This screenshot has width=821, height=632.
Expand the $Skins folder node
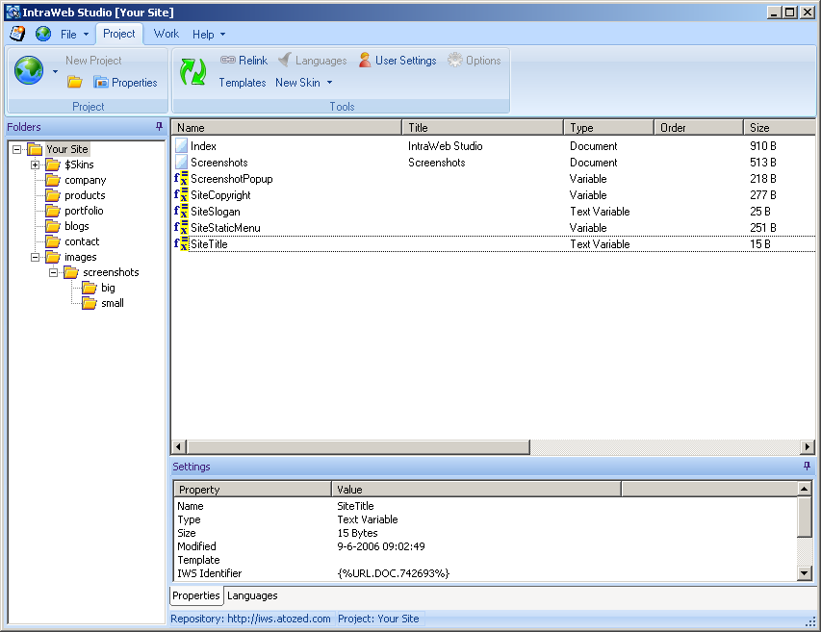pos(36,164)
